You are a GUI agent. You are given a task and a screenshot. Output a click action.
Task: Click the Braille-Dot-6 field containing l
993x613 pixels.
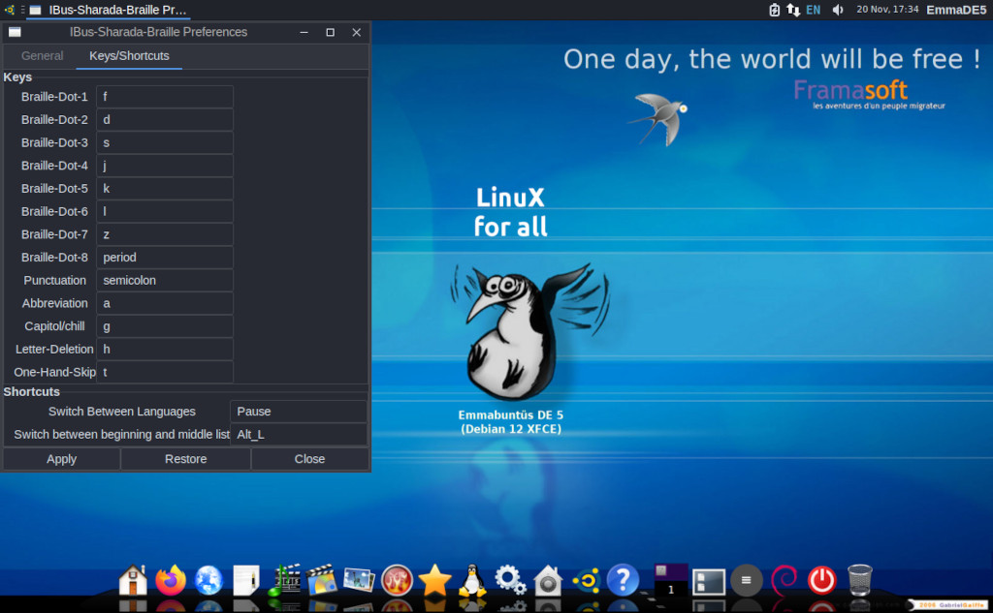point(165,211)
